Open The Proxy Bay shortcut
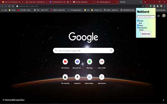 pyautogui.click(x=65, y=77)
